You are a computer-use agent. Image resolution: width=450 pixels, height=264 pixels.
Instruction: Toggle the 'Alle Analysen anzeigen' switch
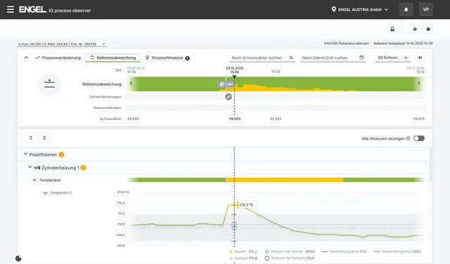click(x=419, y=138)
